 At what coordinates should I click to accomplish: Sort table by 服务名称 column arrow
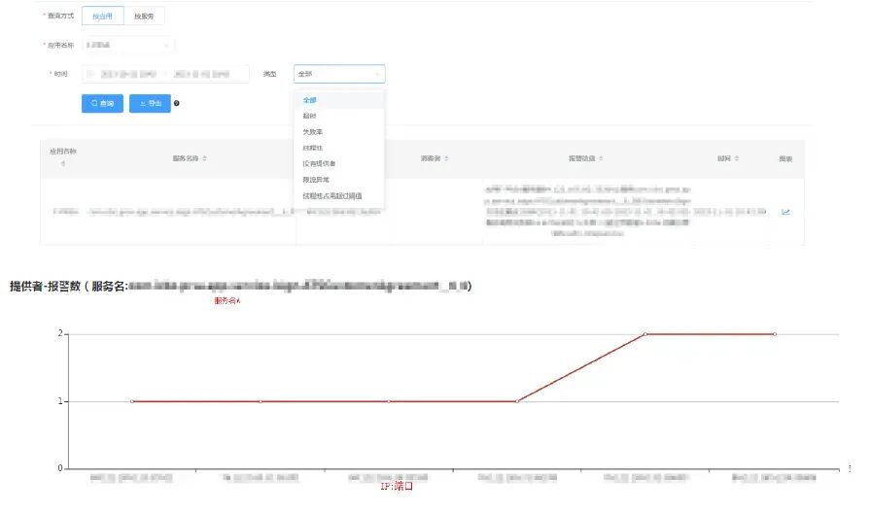coord(205,158)
